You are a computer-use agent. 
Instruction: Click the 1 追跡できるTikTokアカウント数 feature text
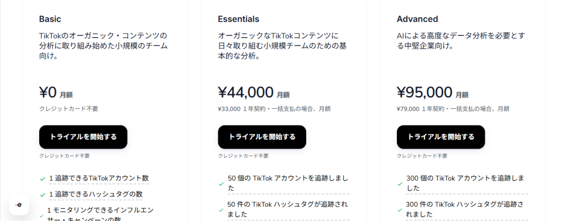(x=99, y=178)
